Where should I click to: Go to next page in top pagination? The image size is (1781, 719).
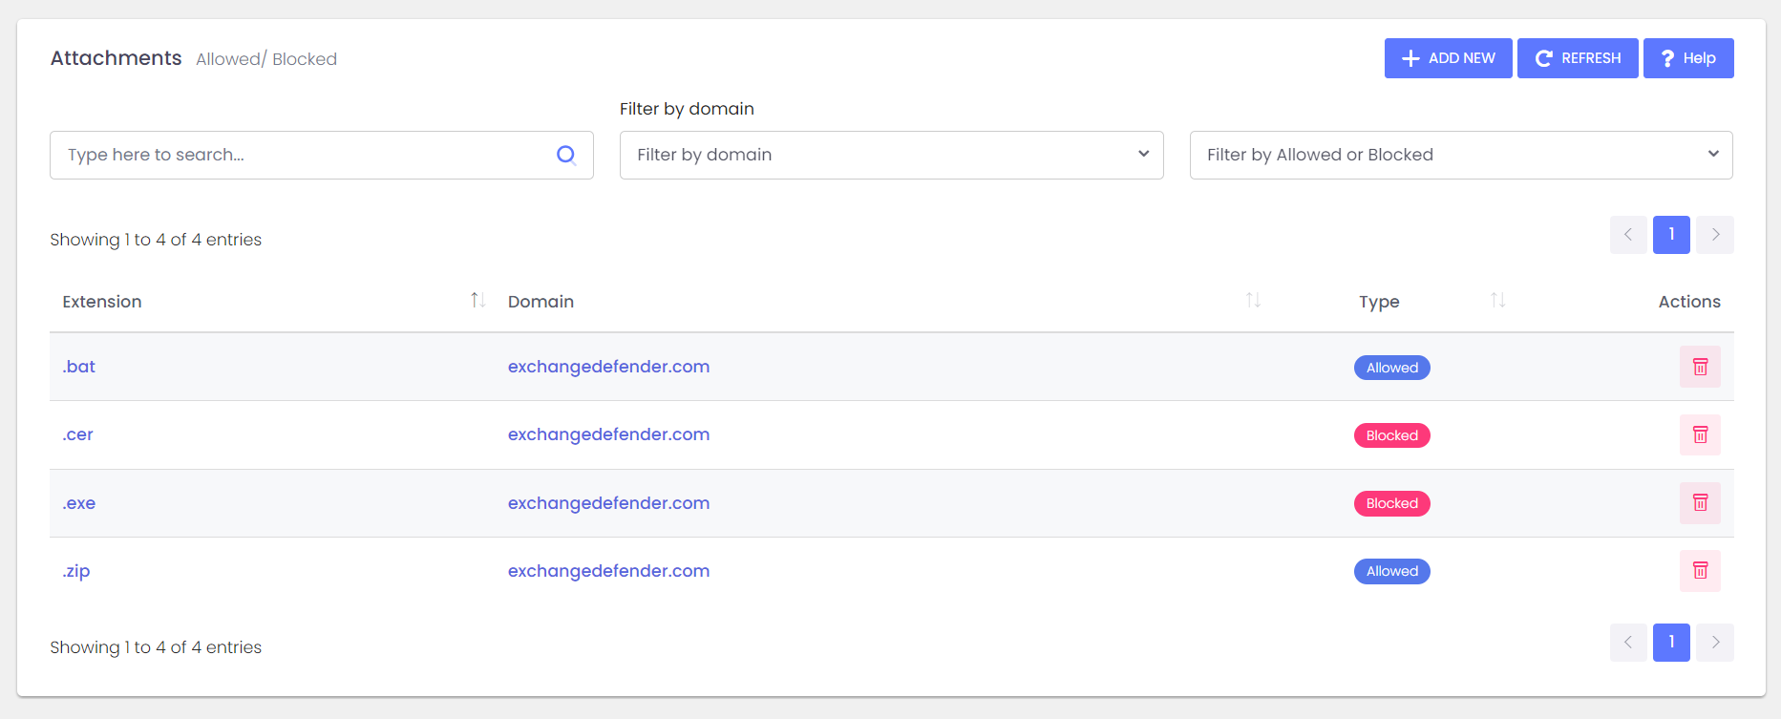tap(1715, 235)
